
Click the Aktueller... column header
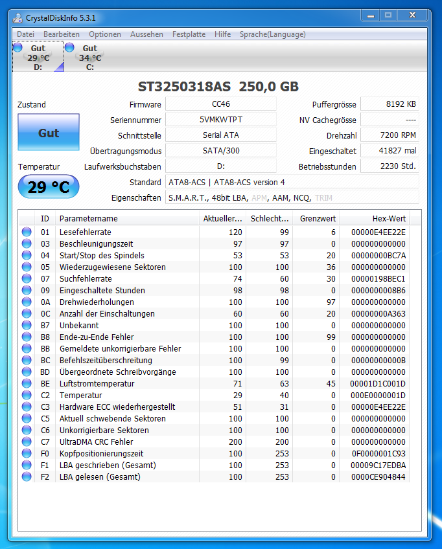(x=222, y=218)
